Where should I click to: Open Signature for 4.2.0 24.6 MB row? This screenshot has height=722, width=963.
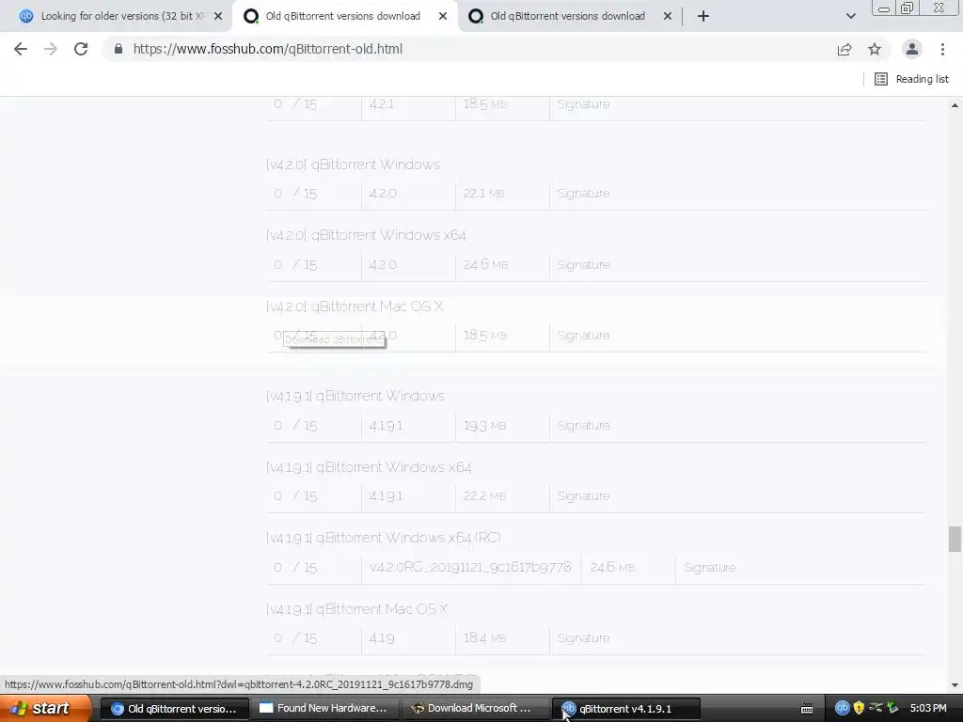[x=583, y=264]
